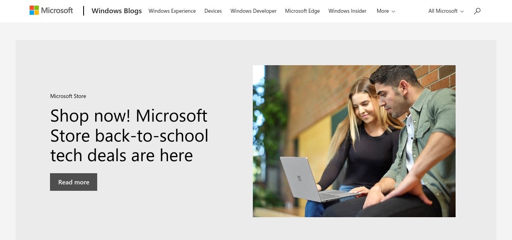Click the Read more button

(74, 182)
